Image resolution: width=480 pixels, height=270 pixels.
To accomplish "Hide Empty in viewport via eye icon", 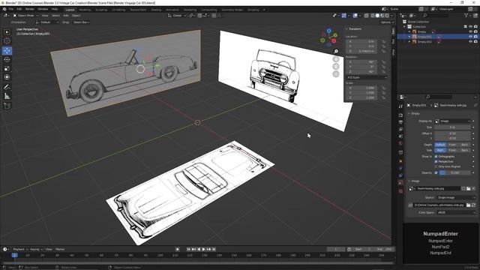I will (470, 31).
